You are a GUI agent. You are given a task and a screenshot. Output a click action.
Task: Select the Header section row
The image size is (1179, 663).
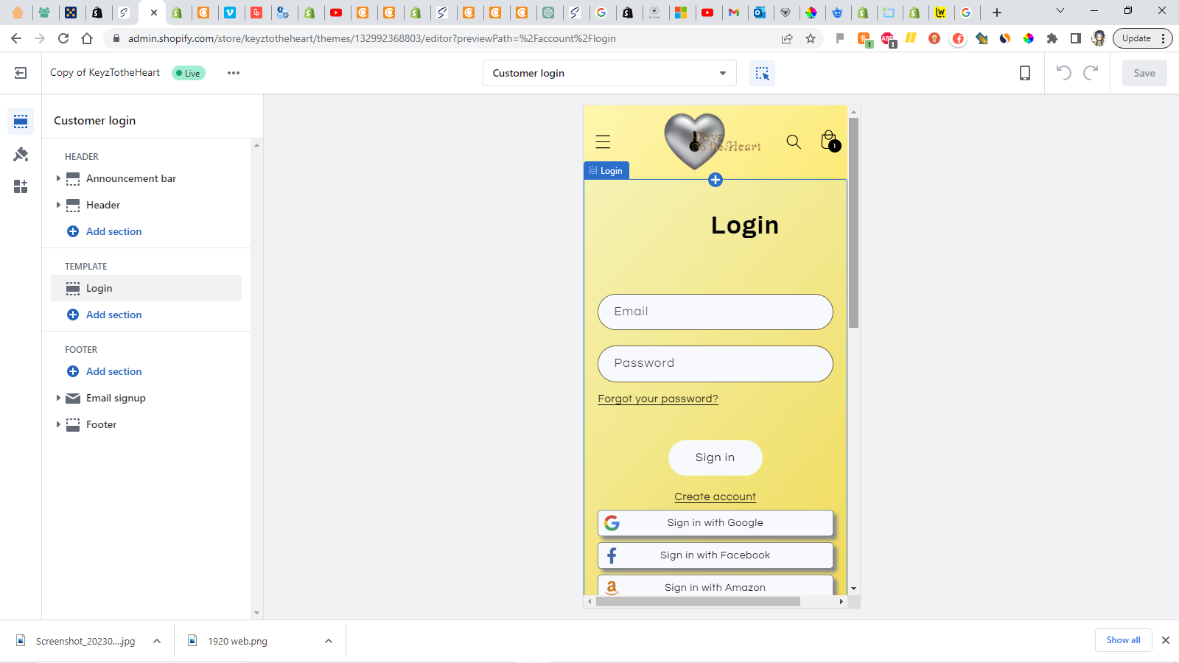tap(146, 205)
